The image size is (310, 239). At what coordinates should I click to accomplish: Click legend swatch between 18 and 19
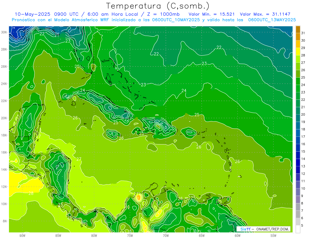tap(298, 126)
